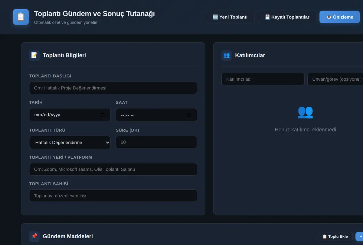Click the Saat time field
Viewport: 363px width, 245px height.
[156, 115]
